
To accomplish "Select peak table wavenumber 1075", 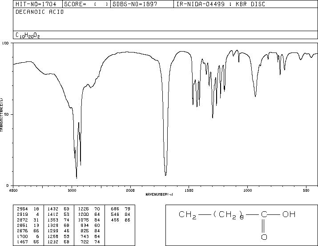I will 83,220.
